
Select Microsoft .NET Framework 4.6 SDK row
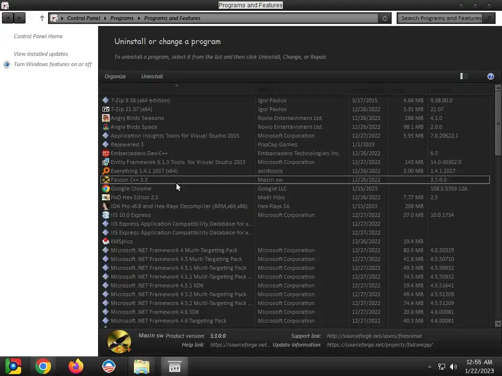pos(295,312)
